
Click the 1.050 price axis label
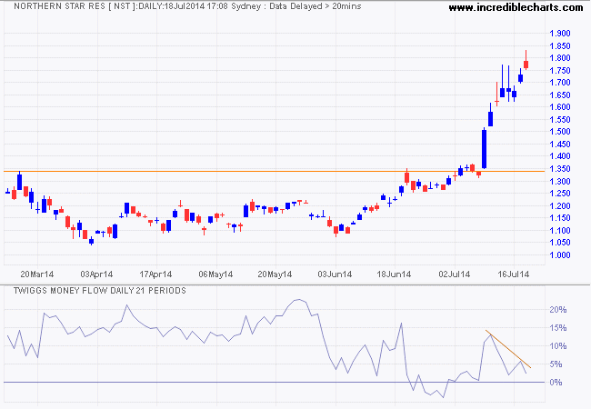[x=560, y=243]
